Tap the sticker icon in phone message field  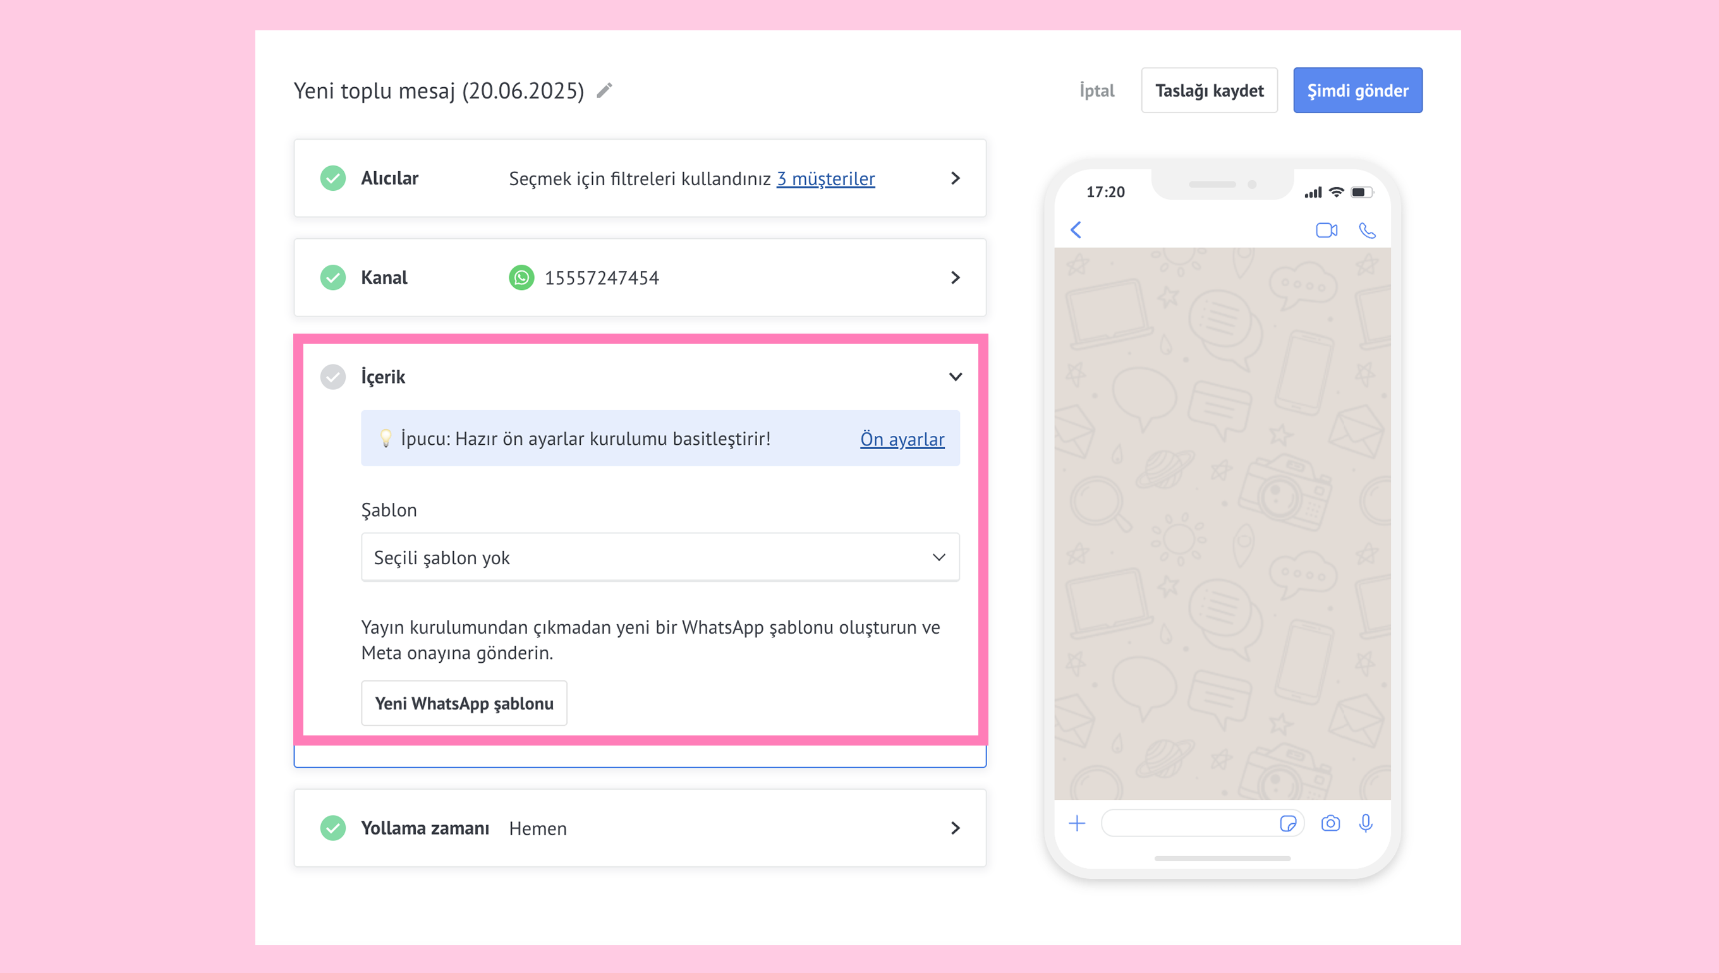[1288, 823]
